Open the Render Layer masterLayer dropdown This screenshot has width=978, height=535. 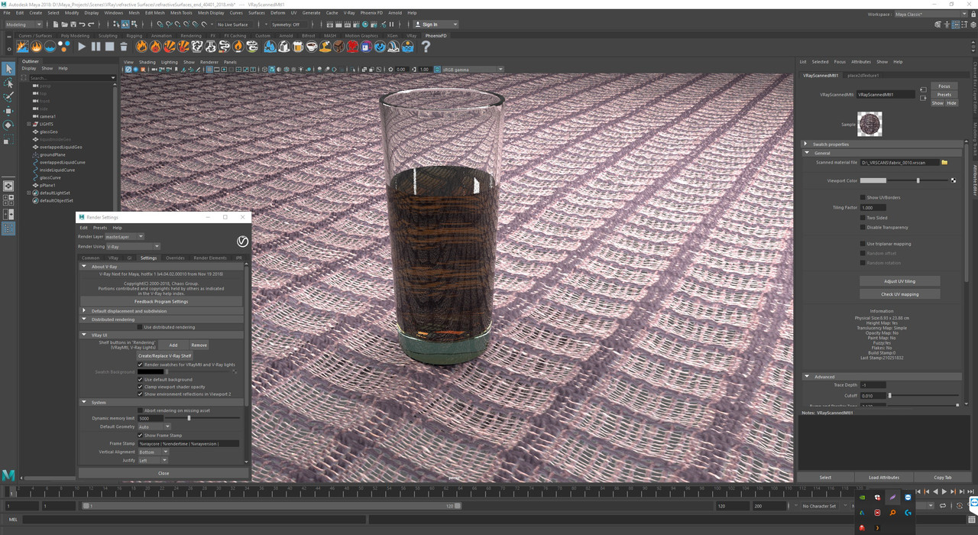tap(124, 237)
